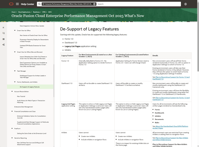Click the share icon in sidebar
Screen dimensions: 199x147
pos(4,45)
